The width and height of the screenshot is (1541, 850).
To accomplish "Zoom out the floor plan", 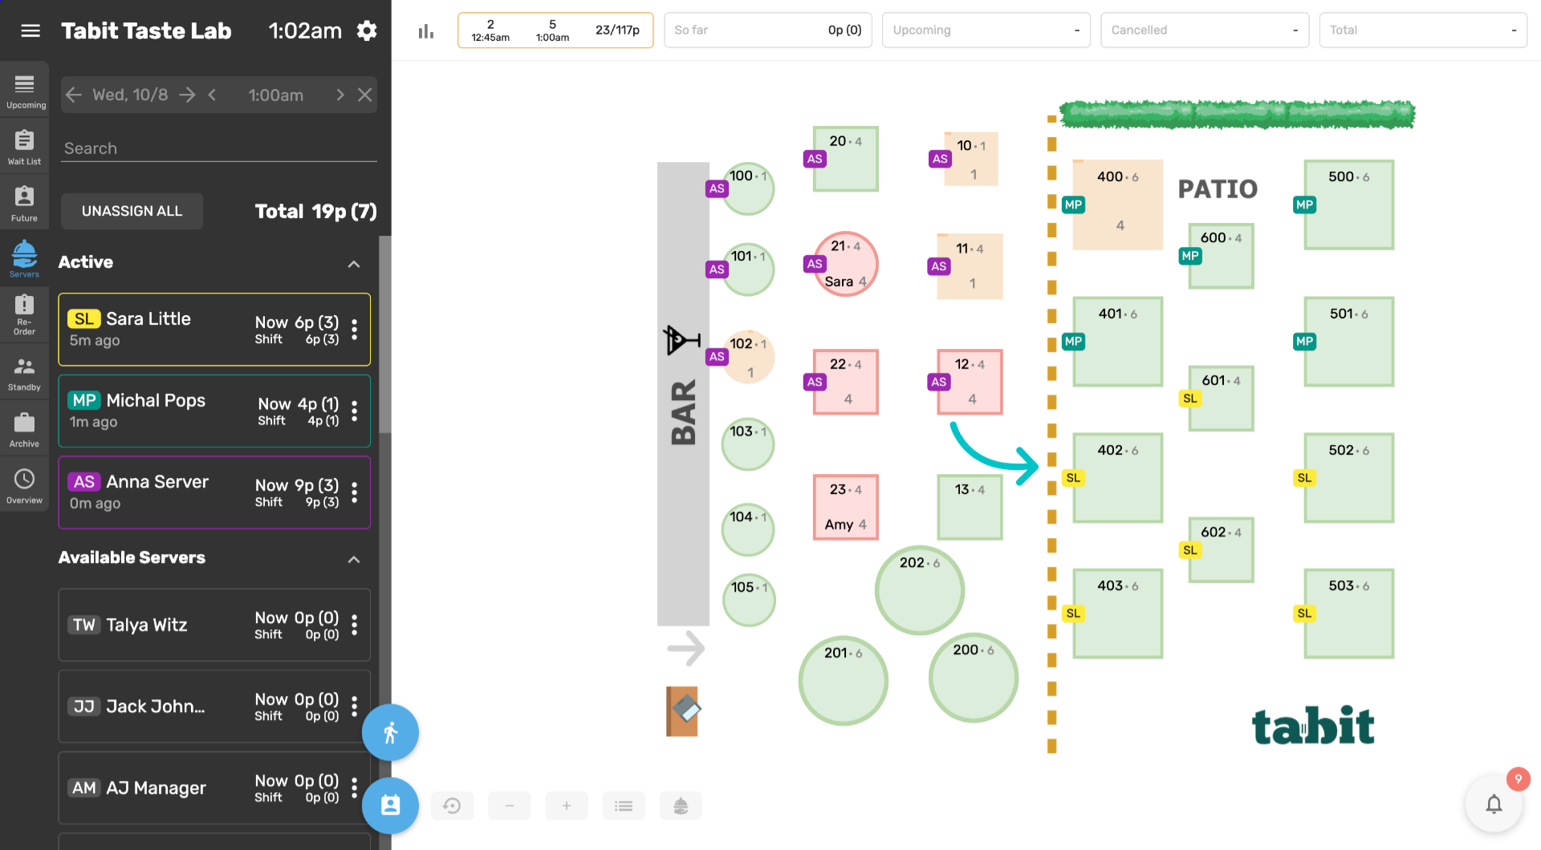I will (x=510, y=806).
